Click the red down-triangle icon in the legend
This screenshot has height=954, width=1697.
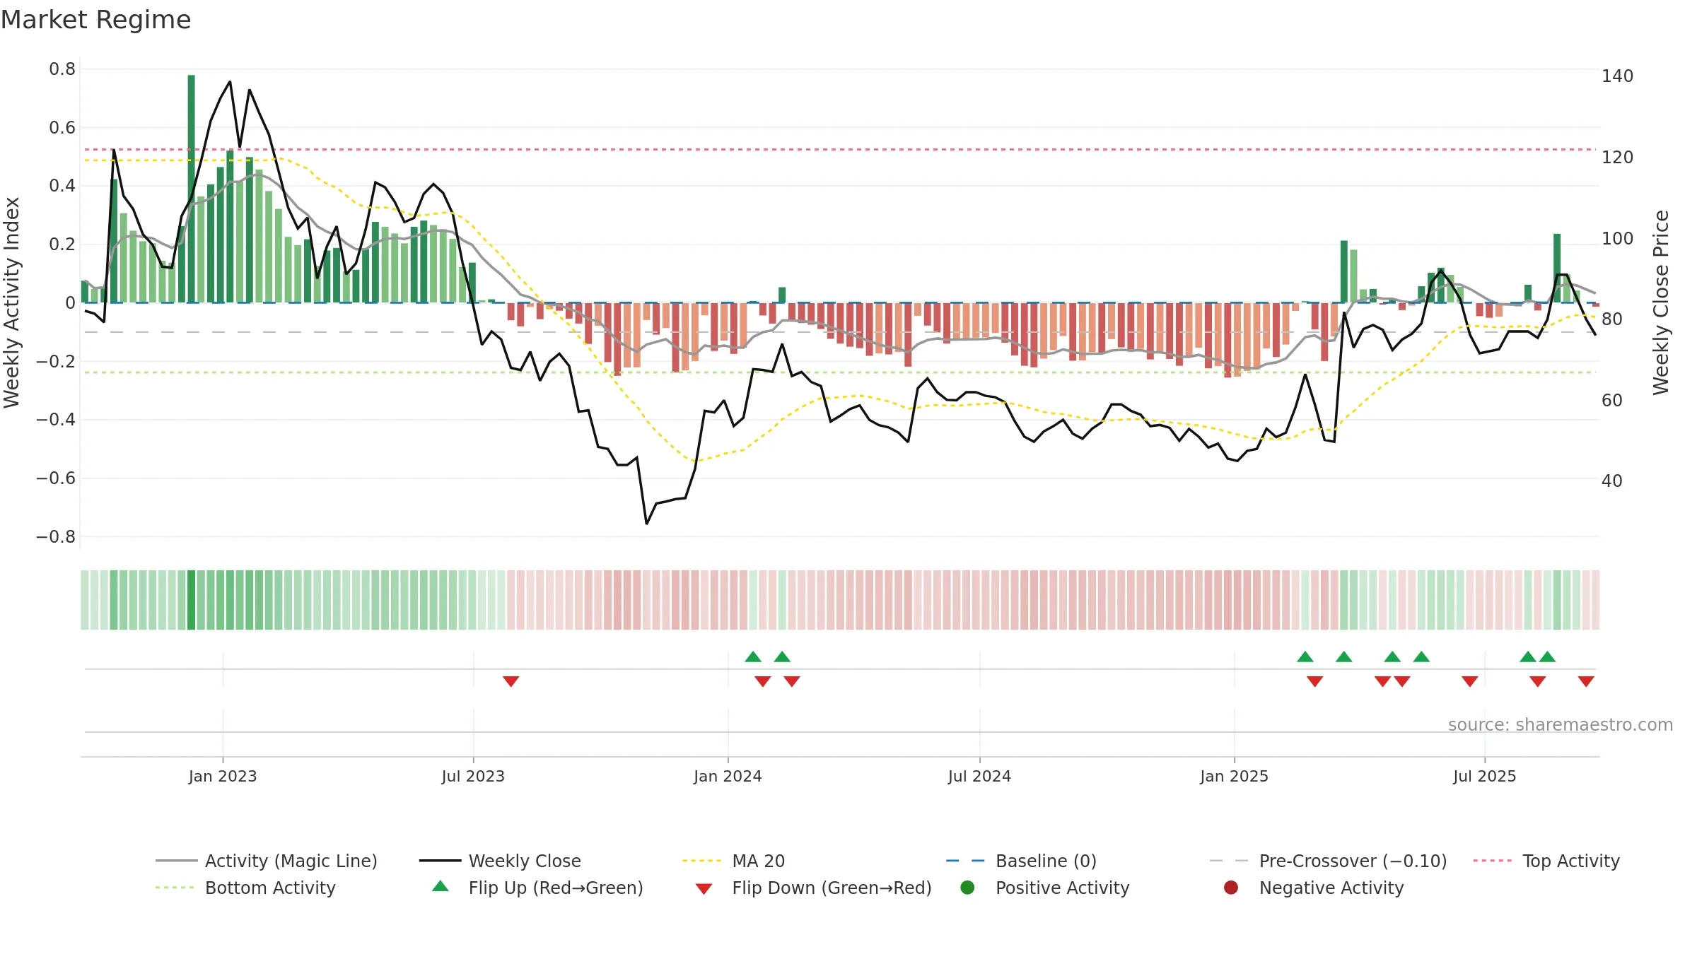[x=704, y=889]
